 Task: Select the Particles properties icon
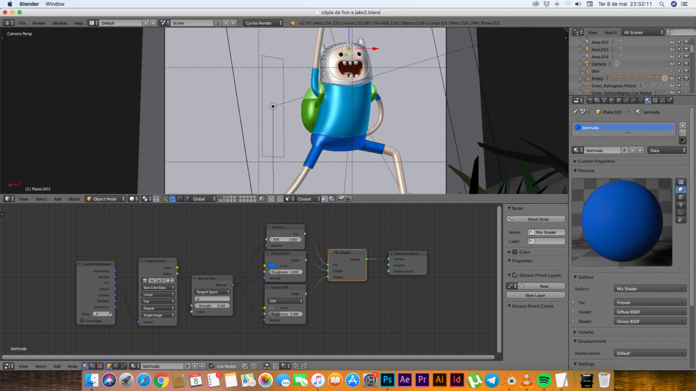tap(661, 101)
